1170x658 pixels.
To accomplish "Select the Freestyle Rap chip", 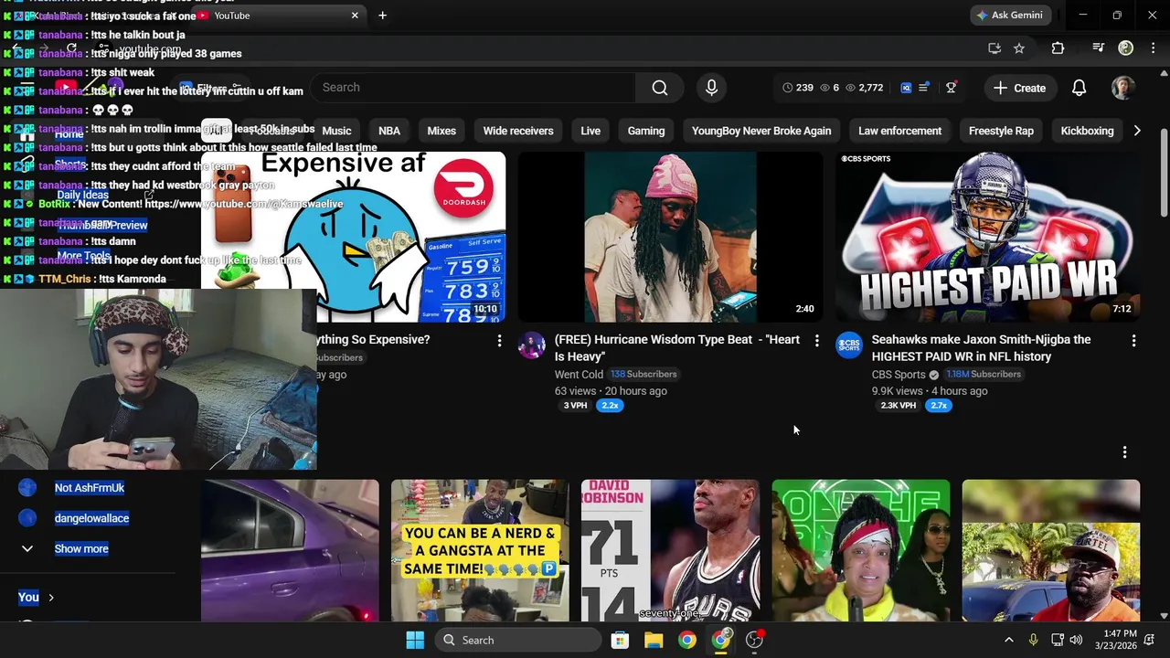I will [x=1001, y=131].
